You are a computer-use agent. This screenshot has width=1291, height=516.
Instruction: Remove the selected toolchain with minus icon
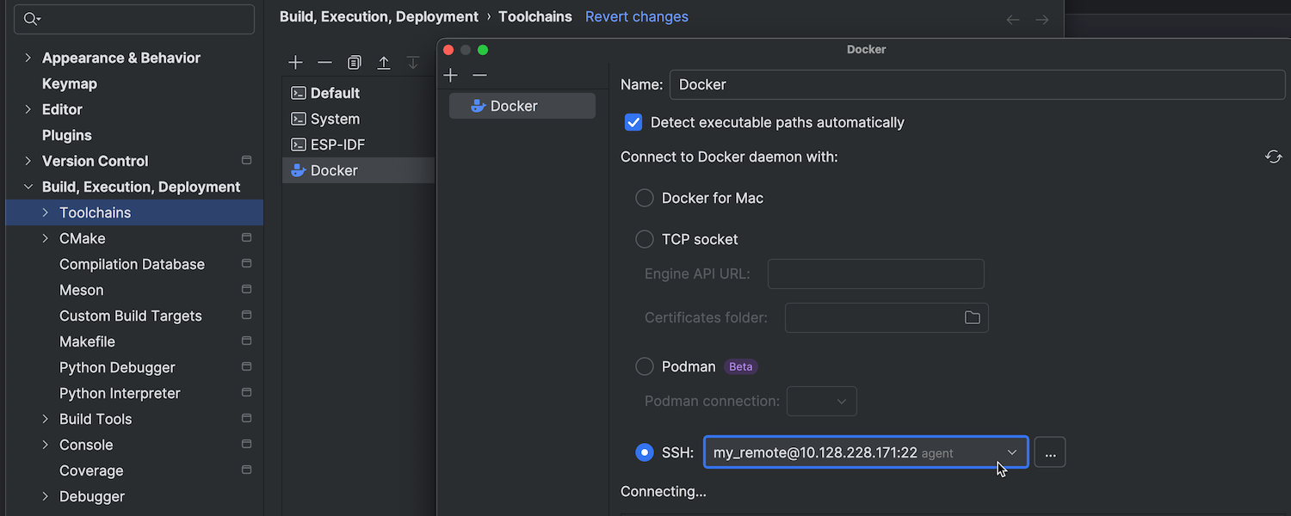pos(324,63)
